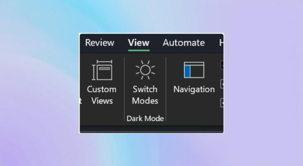Image resolution: width=303 pixels, height=166 pixels.
Task: Click the word Views under Custom
Action: (x=102, y=101)
